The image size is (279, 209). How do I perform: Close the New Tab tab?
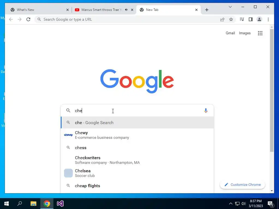point(196,10)
